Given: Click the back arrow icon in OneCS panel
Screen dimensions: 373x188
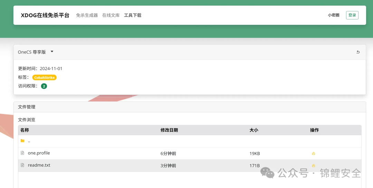Looking at the screenshot, I should click(x=358, y=52).
